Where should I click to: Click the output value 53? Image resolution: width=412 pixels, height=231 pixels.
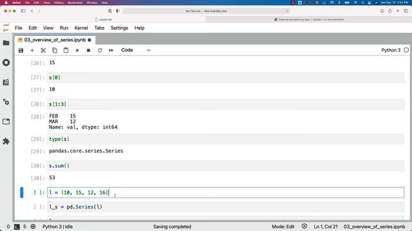(x=52, y=178)
